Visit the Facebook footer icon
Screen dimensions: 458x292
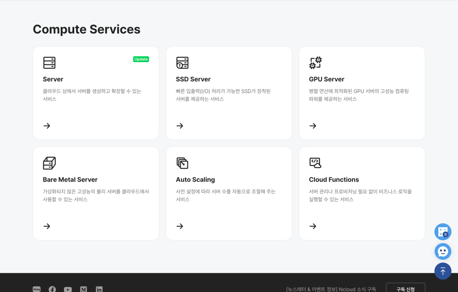point(52,289)
